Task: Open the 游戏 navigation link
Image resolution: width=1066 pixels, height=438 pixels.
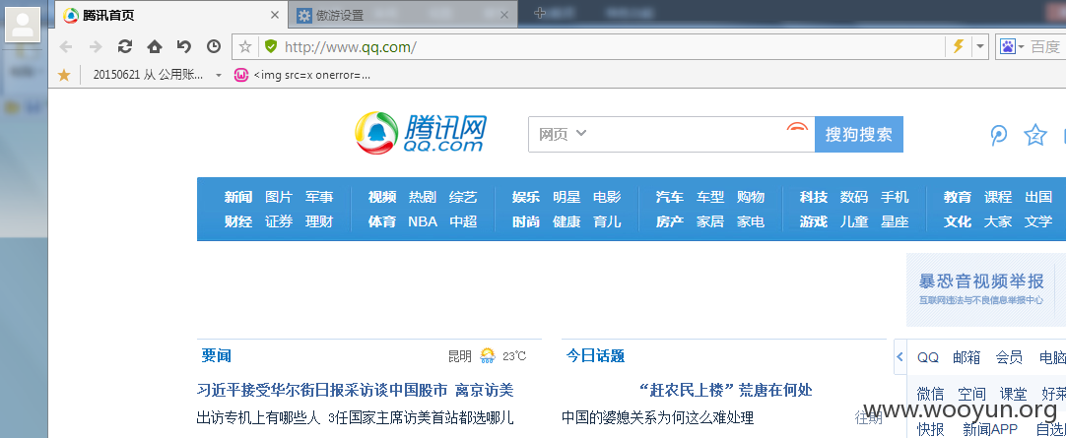Action: point(814,221)
